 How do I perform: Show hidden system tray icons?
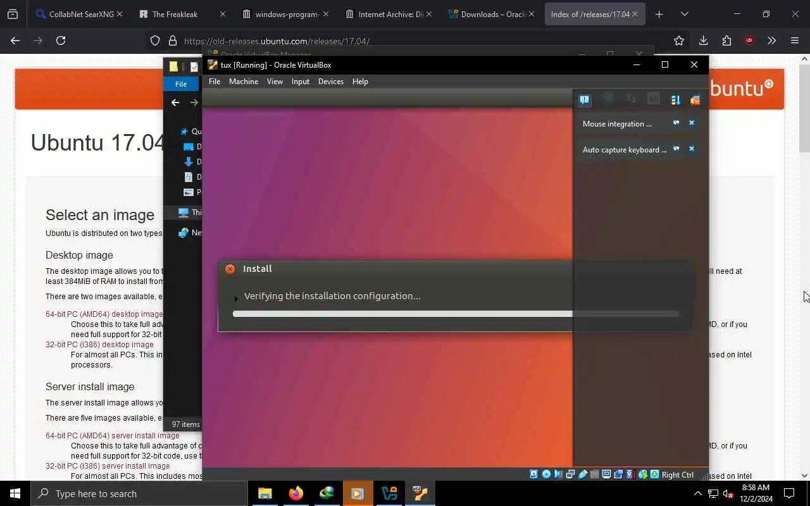pyautogui.click(x=697, y=493)
